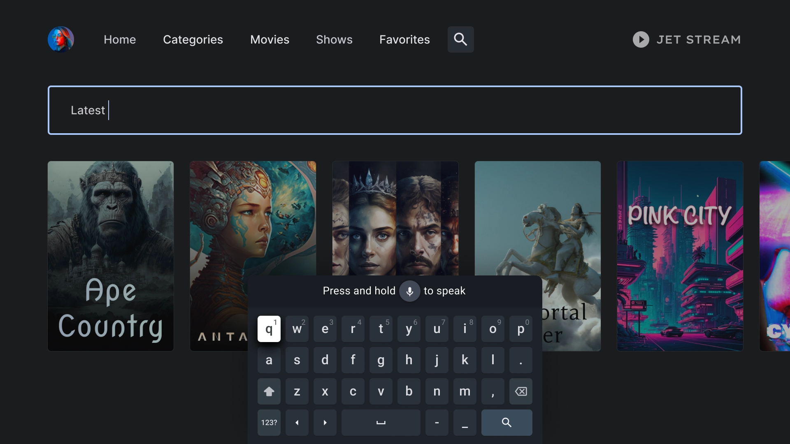Click the shift key to capitalize

pyautogui.click(x=269, y=391)
